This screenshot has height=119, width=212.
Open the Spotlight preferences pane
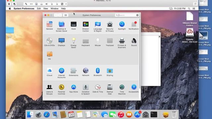122,25
